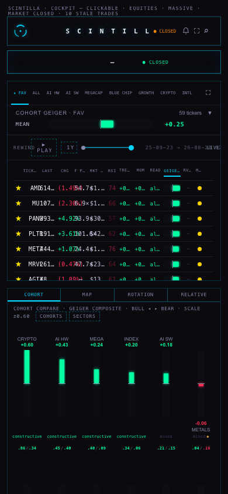Start rewind with the PLAY button
The image size is (228, 494).
point(44,147)
